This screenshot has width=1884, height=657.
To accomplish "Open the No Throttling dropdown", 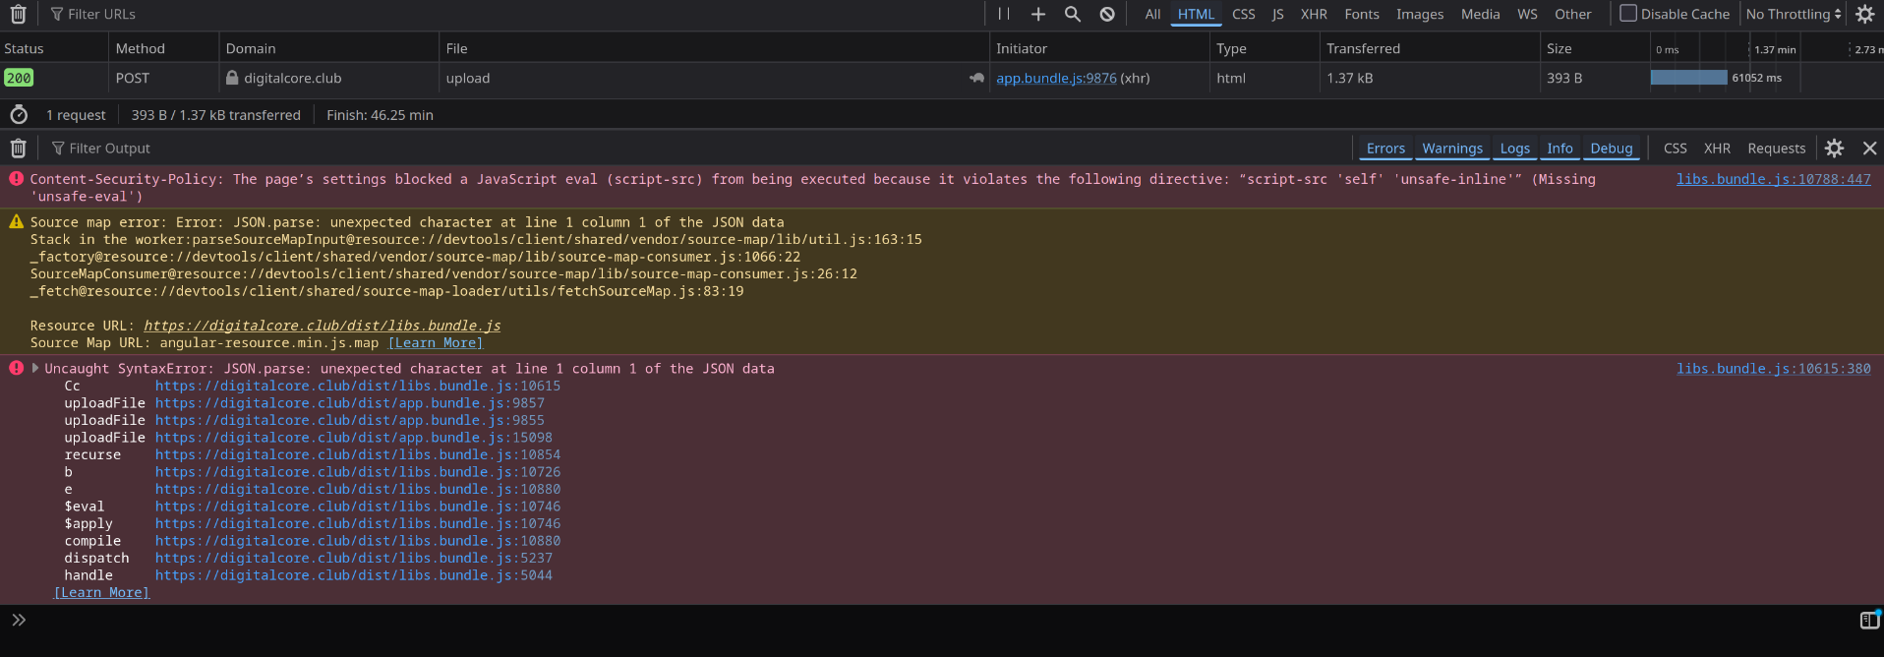I will coord(1793,14).
